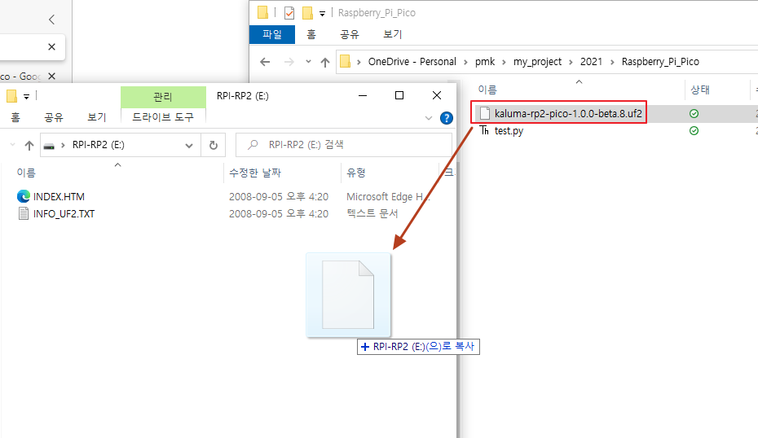Open the 드라이브 도구 ribbon tab
The width and height of the screenshot is (758, 438).
163,117
